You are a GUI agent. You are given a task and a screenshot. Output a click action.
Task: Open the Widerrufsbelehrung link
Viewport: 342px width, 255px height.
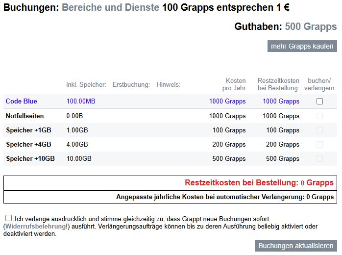pos(36,227)
